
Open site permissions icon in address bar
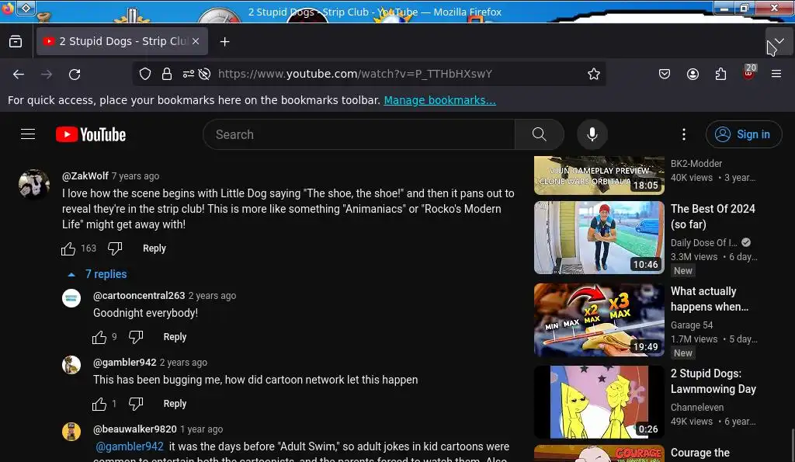point(188,74)
